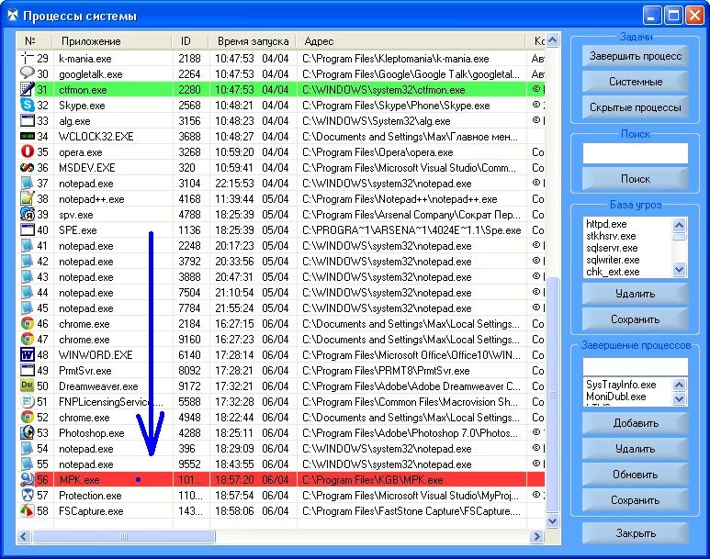This screenshot has height=559, width=710.
Task: Click input field under Завершение процессов
Action: (x=635, y=366)
